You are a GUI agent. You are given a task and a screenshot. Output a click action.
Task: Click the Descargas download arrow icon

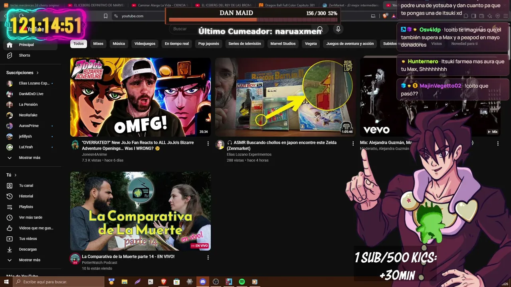pyautogui.click(x=10, y=250)
